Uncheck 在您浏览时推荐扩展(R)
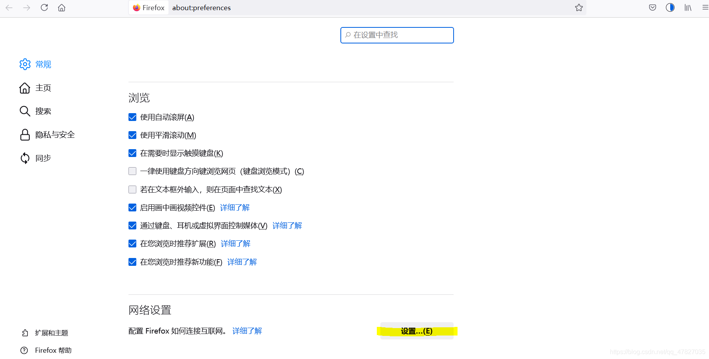This screenshot has height=359, width=709. click(132, 244)
